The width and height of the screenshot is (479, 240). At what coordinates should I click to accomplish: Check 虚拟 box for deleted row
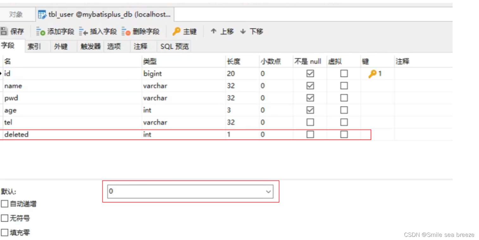(x=344, y=135)
